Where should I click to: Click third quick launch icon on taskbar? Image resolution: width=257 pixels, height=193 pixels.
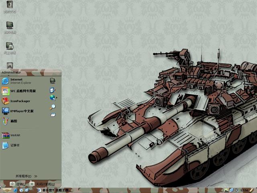[x=27, y=190]
